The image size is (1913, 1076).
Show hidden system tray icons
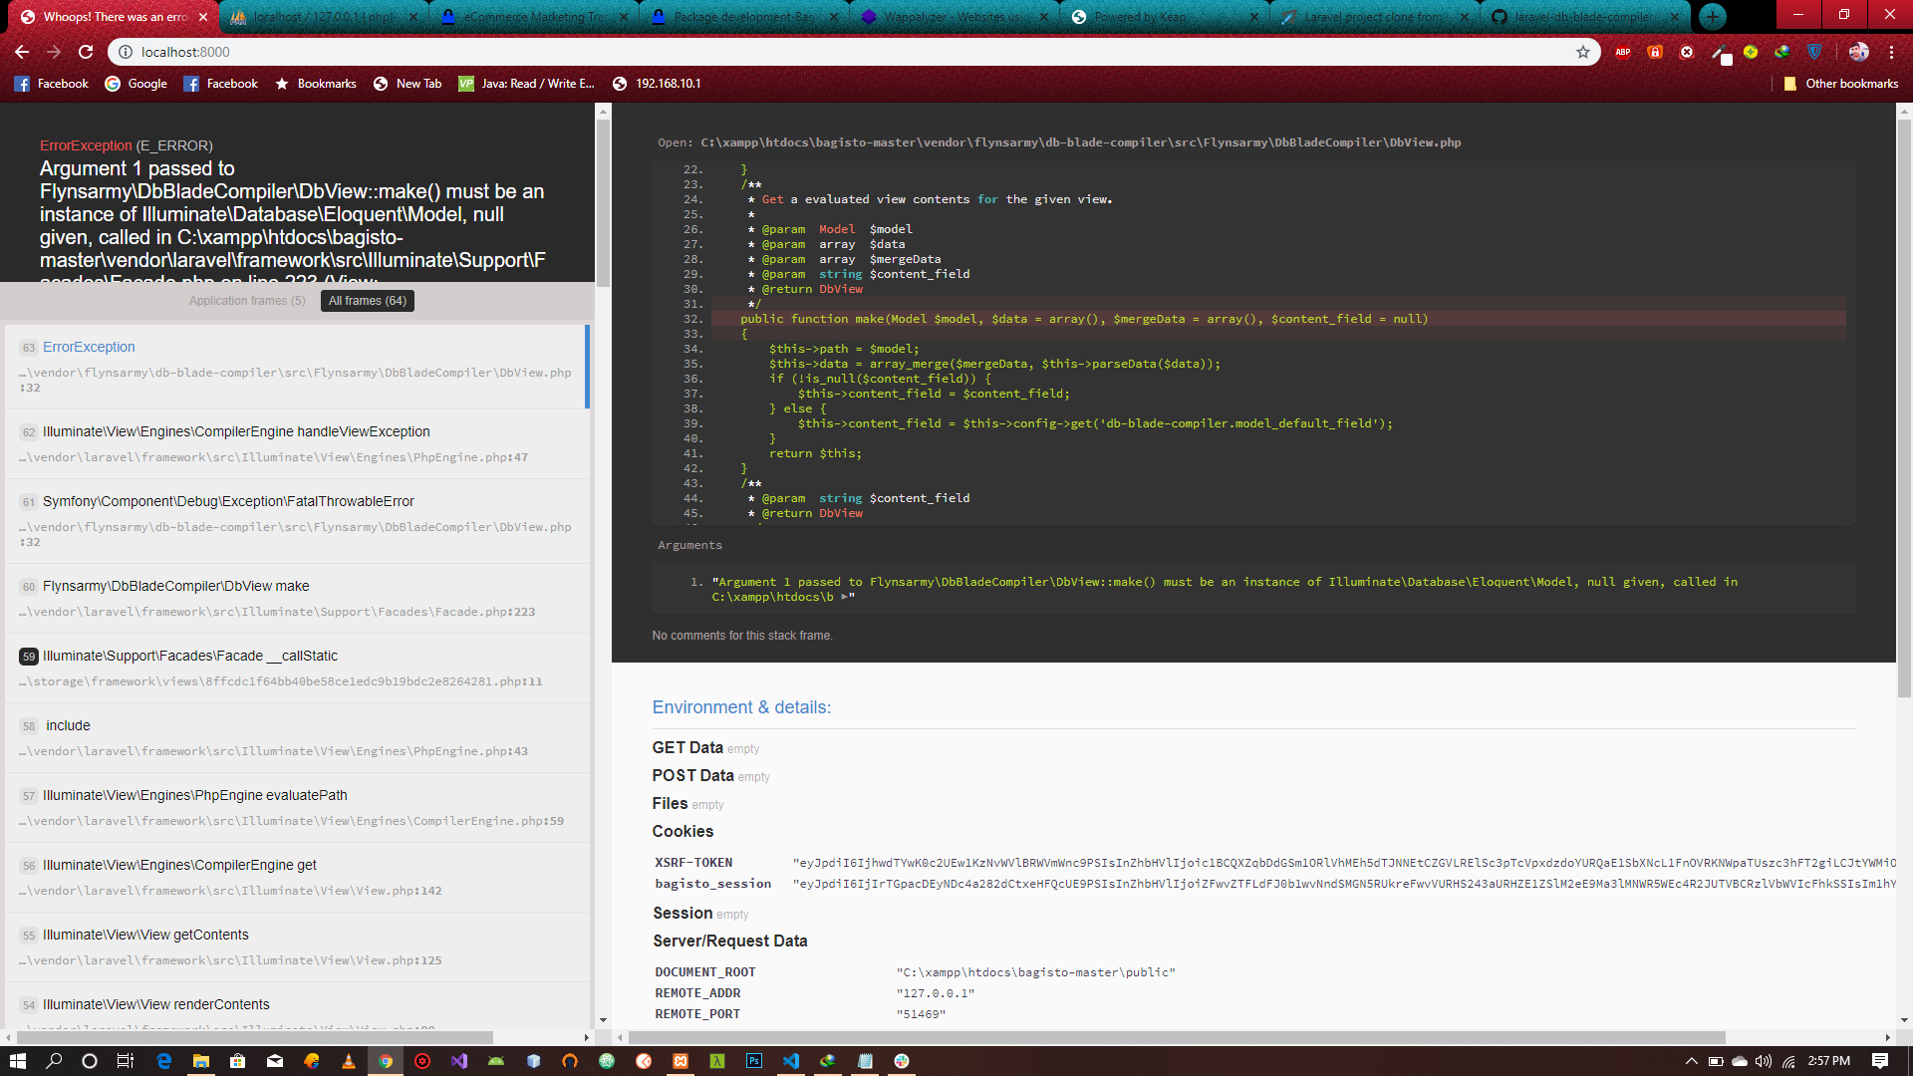tap(1691, 1061)
